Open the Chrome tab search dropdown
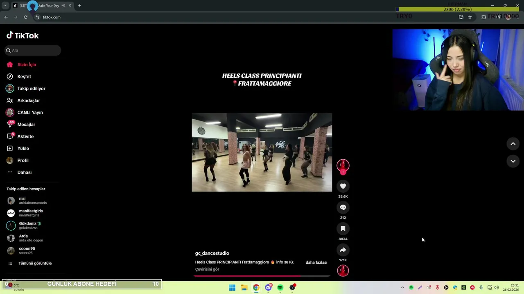This screenshot has width=524, height=294. 5,6
